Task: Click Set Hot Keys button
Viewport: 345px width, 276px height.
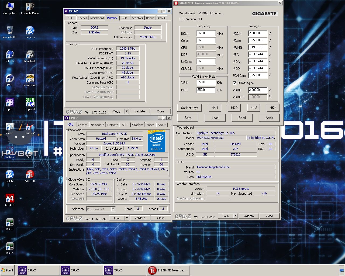Action: (x=189, y=108)
